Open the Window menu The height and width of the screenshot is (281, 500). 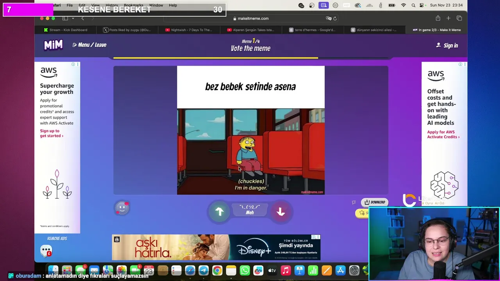[x=156, y=5]
